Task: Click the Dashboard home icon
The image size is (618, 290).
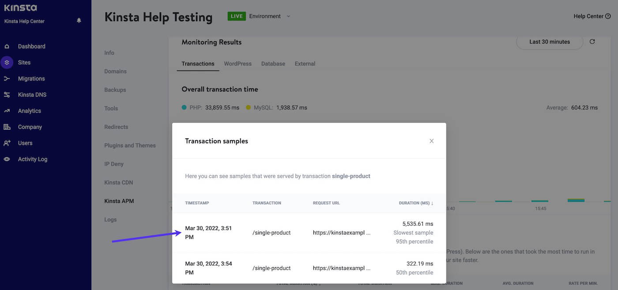Action: point(7,46)
